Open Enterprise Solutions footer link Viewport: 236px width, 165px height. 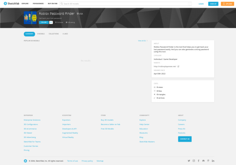tap(32, 120)
